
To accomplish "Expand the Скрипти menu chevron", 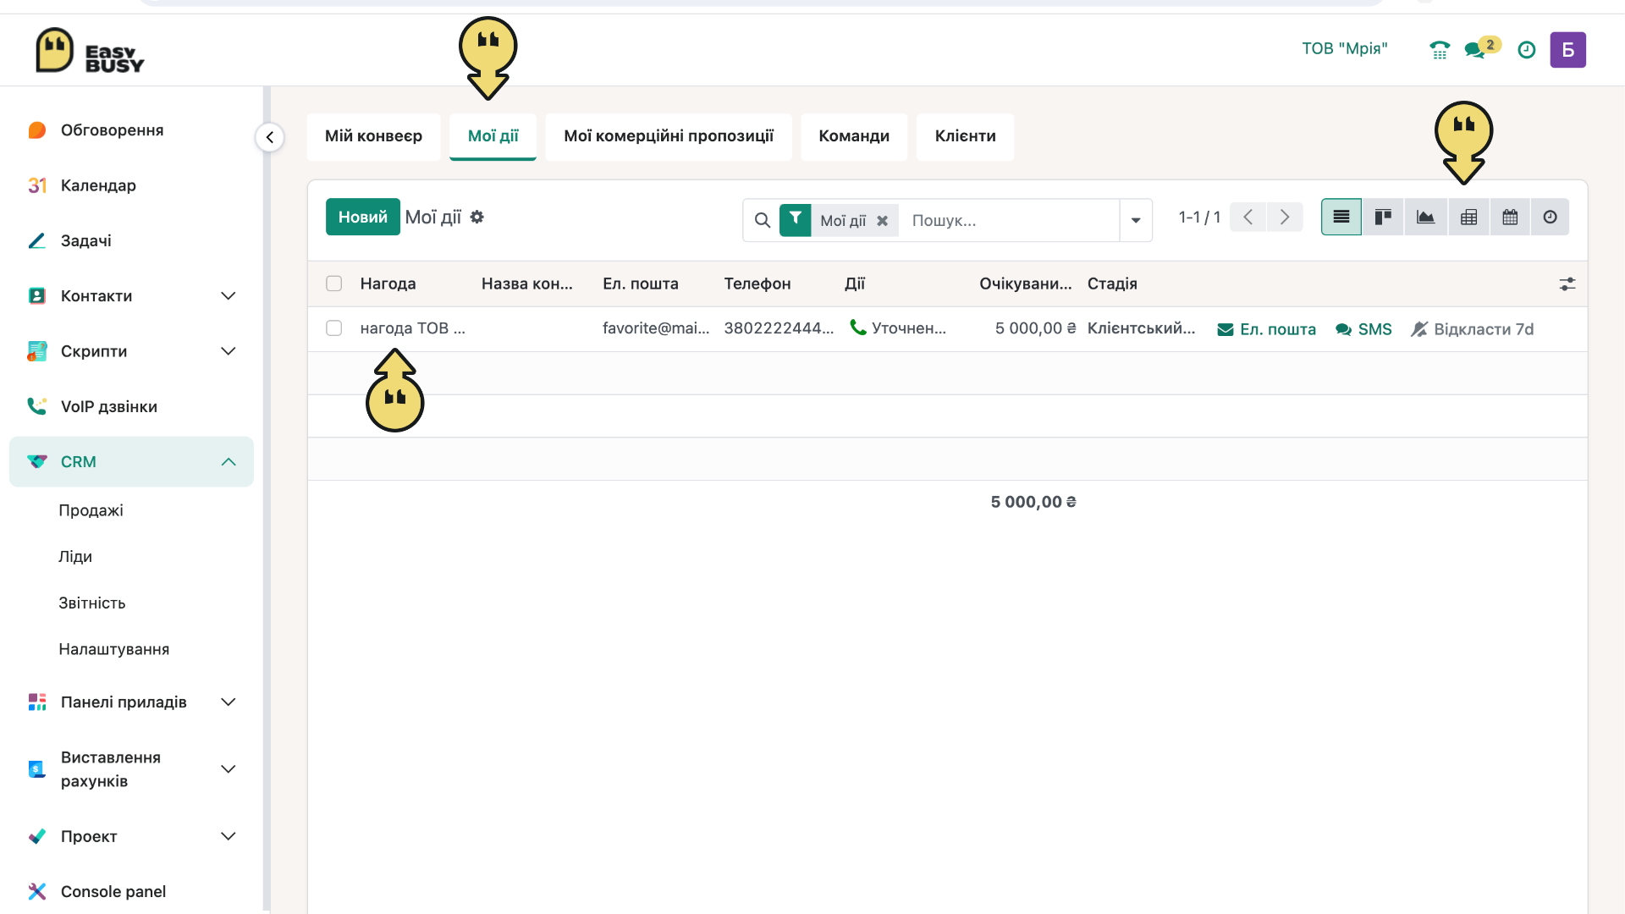I will [x=228, y=351].
